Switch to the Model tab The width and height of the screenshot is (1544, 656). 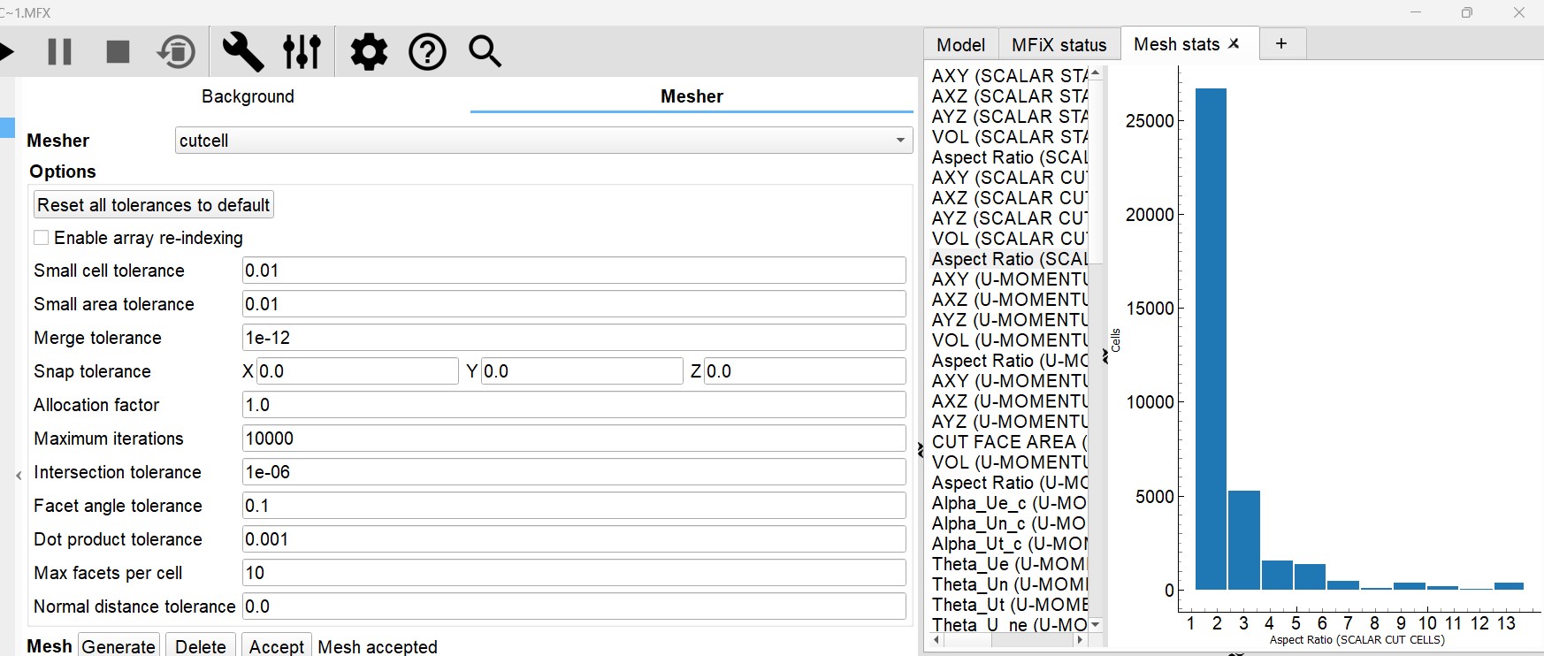pos(960,45)
